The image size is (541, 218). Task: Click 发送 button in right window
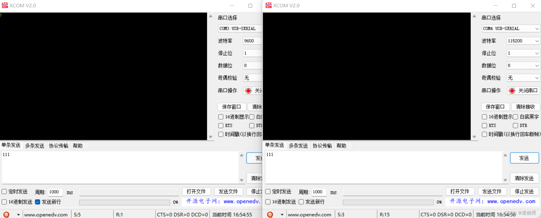point(524,158)
